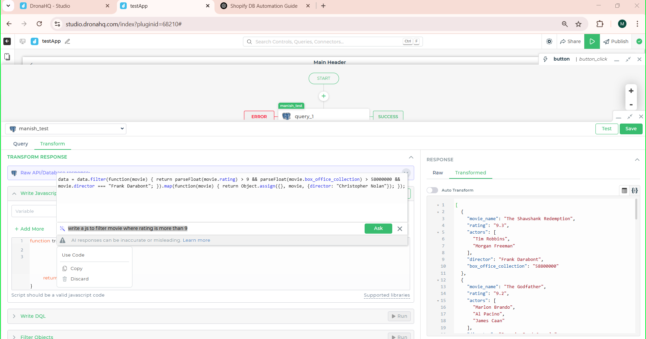Bookmark this page with the star icon
This screenshot has width=646, height=339.
(579, 24)
